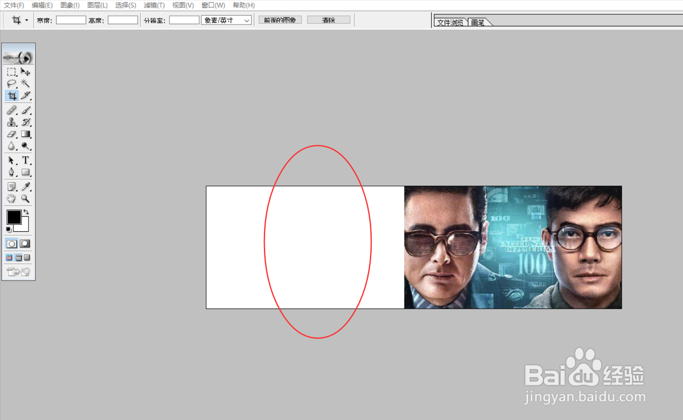Select the Brush tool
Screen dimensions: 683x420
click(x=25, y=110)
